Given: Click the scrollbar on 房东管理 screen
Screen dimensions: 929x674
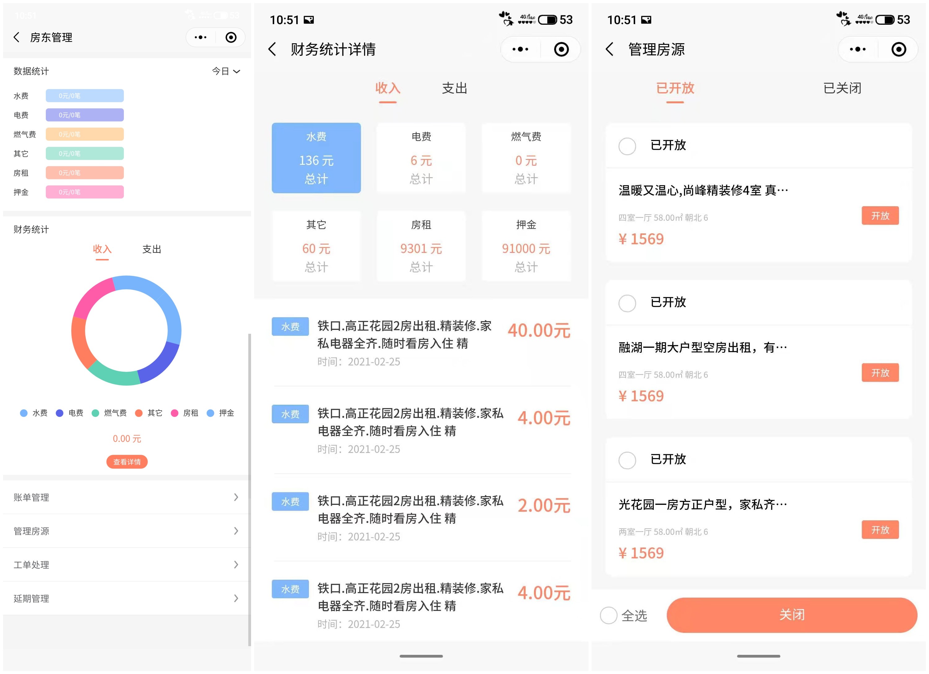Looking at the screenshot, I should [x=250, y=490].
